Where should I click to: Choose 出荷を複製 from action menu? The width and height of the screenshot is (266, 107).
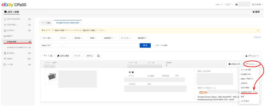click(245, 88)
